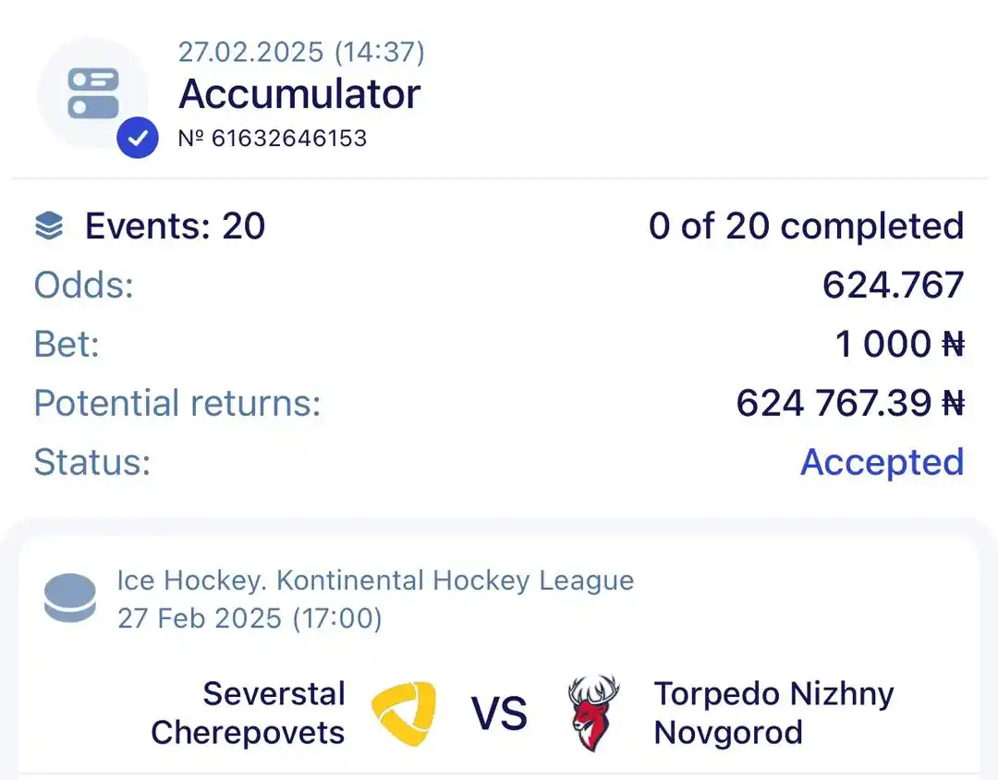Open the Severstal Cherepovets yellow logo
This screenshot has height=780, width=998.
404,713
